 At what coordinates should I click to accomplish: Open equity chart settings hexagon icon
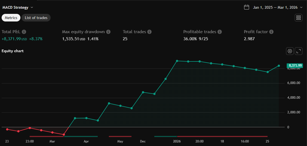coord(290,51)
